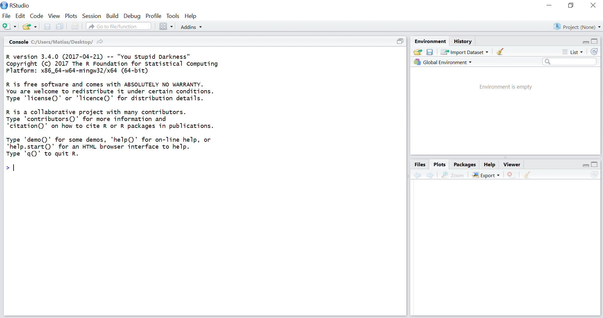
Task: Open an existing file using the folder icon
Action: click(27, 26)
